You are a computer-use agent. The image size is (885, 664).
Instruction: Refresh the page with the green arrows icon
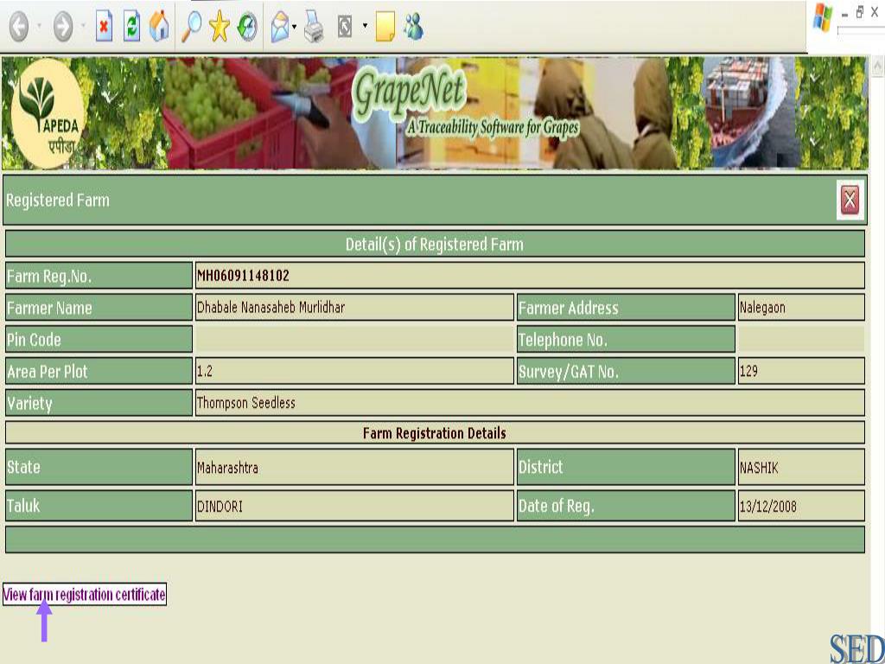[x=131, y=27]
